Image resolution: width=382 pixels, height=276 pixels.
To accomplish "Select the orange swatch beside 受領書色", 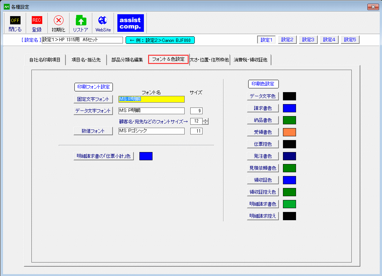I will (291, 132).
